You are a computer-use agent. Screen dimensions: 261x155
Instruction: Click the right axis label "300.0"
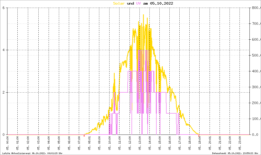pyautogui.click(x=256, y=87)
